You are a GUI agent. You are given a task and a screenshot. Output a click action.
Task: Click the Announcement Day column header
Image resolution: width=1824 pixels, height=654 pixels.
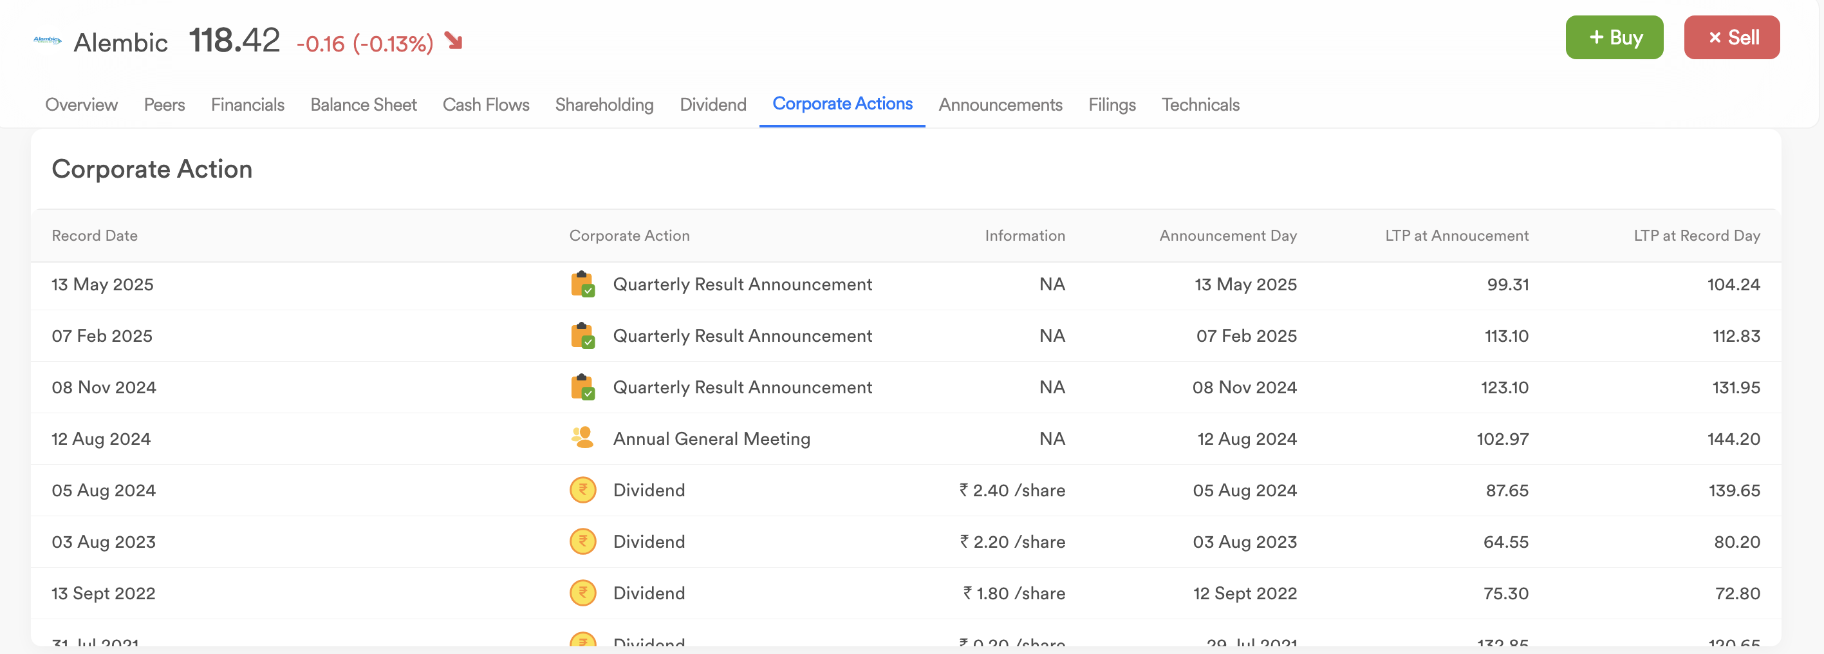[1228, 236]
